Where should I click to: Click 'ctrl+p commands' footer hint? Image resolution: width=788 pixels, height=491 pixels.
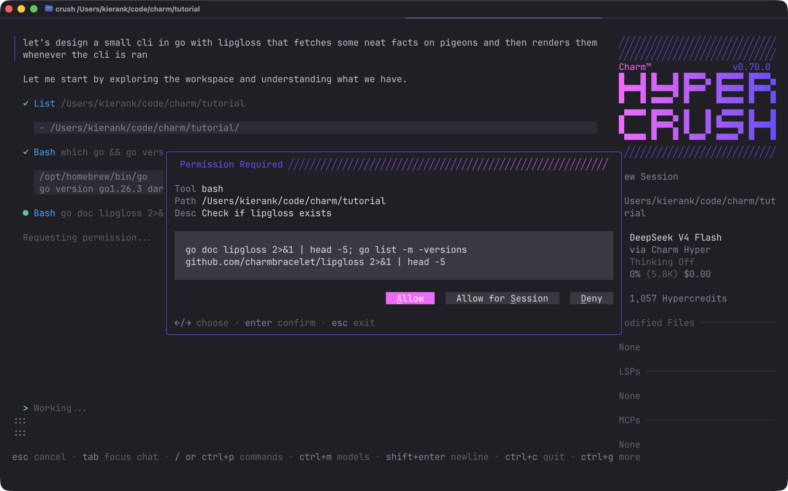(x=242, y=457)
